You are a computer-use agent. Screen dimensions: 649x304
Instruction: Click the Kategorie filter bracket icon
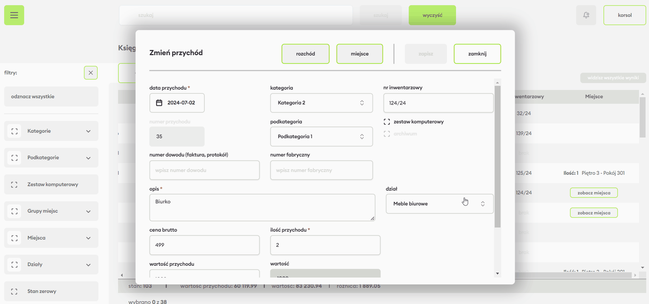(x=14, y=131)
